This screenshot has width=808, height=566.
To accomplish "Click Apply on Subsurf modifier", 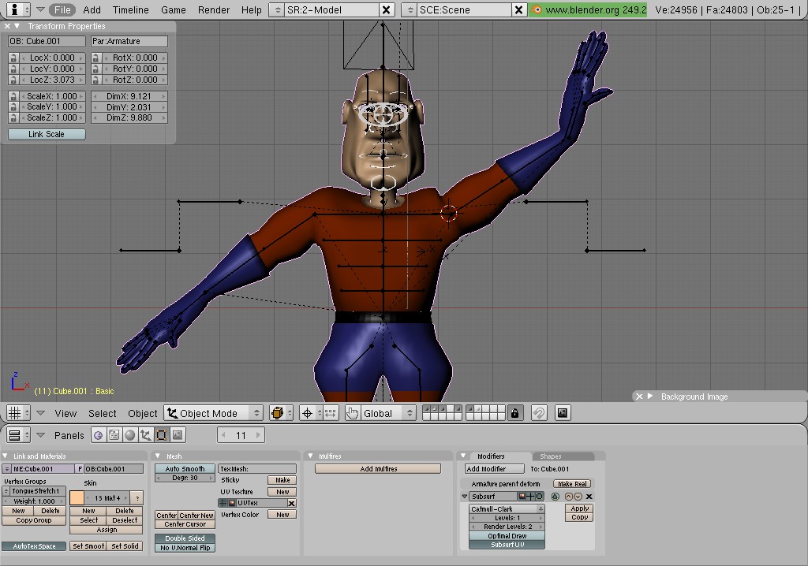I will [580, 508].
